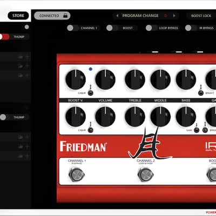Click the lower-row GAIN knob

(211, 117)
